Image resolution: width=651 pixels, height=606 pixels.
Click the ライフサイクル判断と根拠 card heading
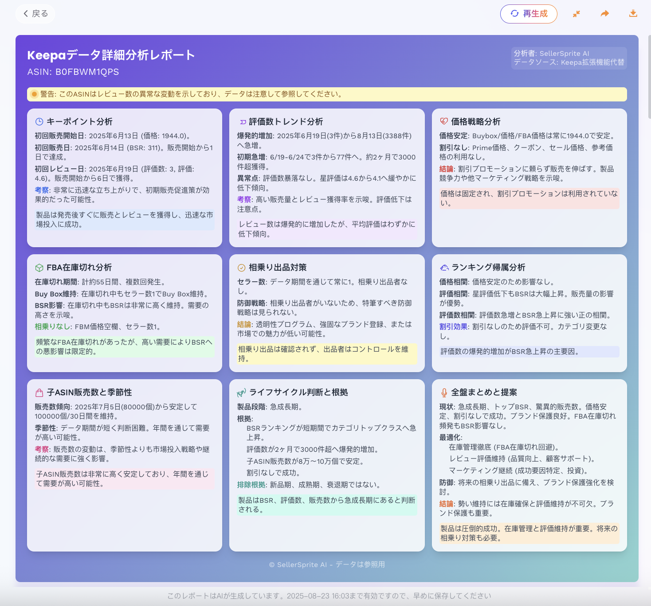(298, 392)
